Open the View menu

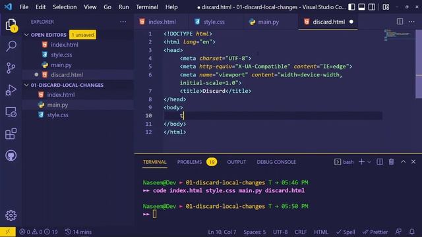tap(90, 7)
